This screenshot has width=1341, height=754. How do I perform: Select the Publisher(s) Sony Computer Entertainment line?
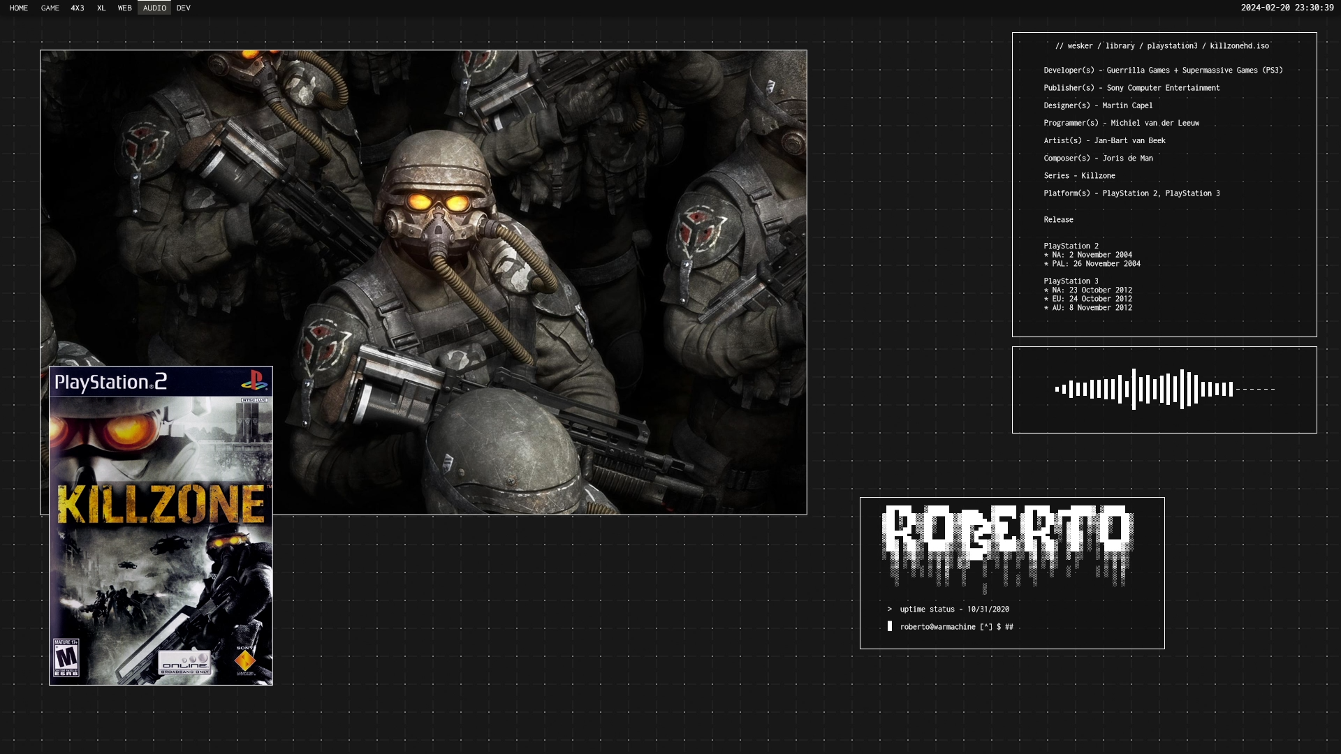point(1131,88)
